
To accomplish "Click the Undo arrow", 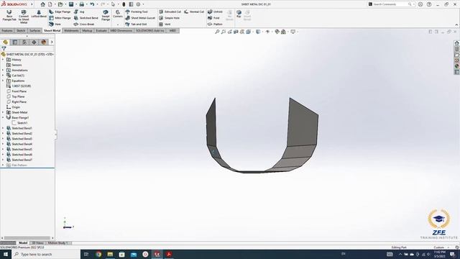I will (x=92, y=4).
